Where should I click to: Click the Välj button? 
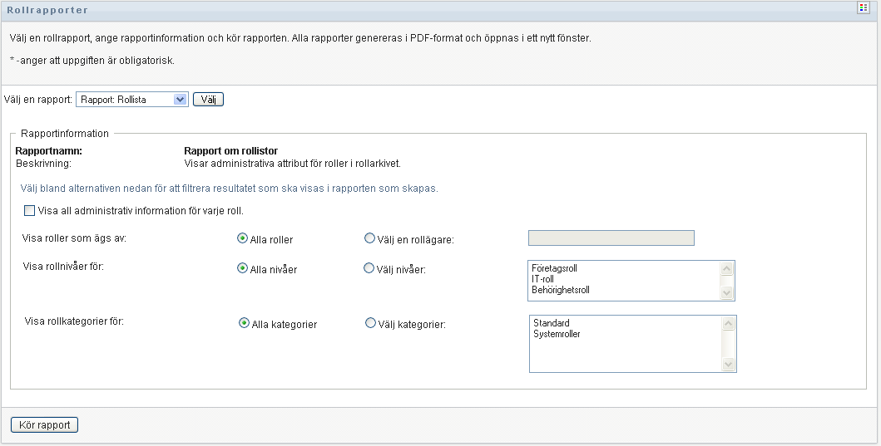tap(208, 100)
